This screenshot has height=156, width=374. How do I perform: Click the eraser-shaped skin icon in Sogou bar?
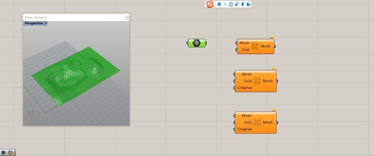pyautogui.click(x=237, y=4)
